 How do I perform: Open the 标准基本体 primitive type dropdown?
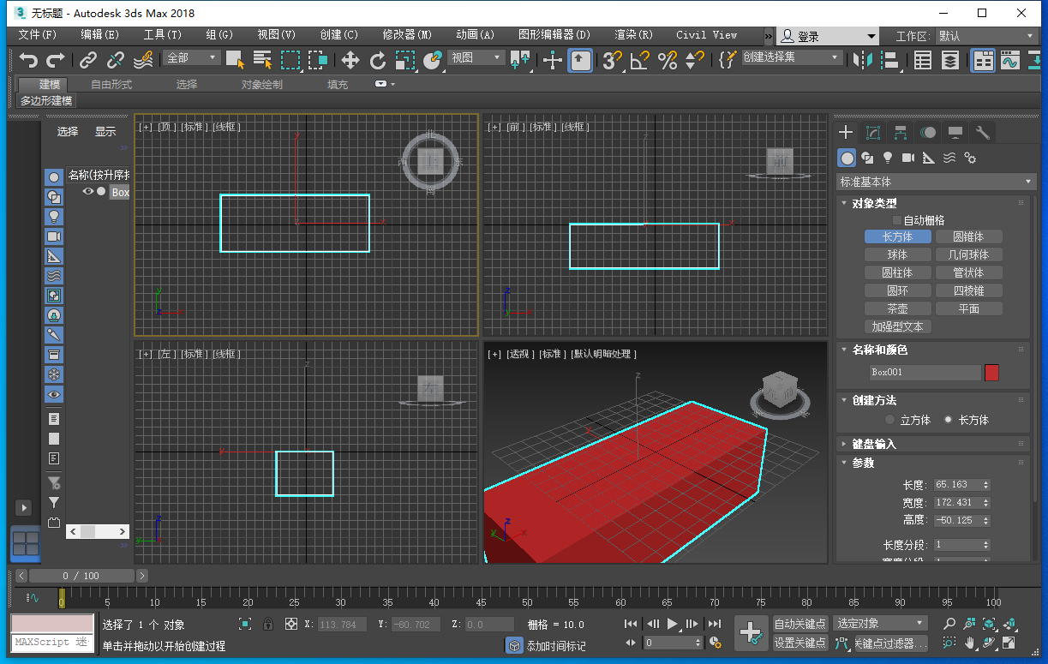[936, 182]
